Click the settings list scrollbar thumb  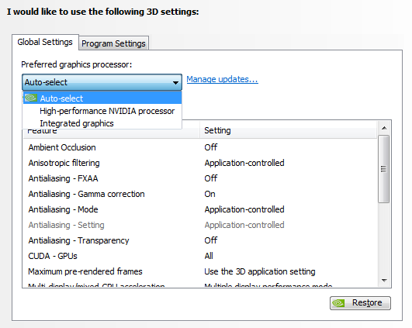384,168
